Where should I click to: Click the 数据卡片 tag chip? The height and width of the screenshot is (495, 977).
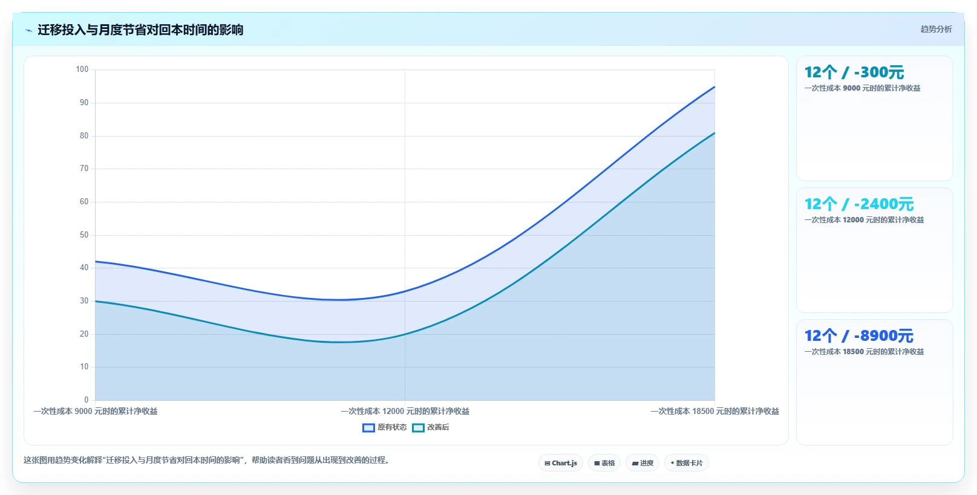pyautogui.click(x=687, y=463)
